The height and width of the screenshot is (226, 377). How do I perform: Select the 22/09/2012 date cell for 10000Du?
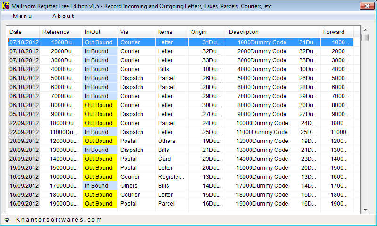pyautogui.click(x=24, y=123)
